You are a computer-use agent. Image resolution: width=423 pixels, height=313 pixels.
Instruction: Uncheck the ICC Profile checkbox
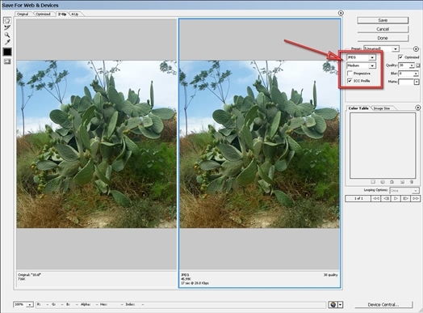(350, 81)
